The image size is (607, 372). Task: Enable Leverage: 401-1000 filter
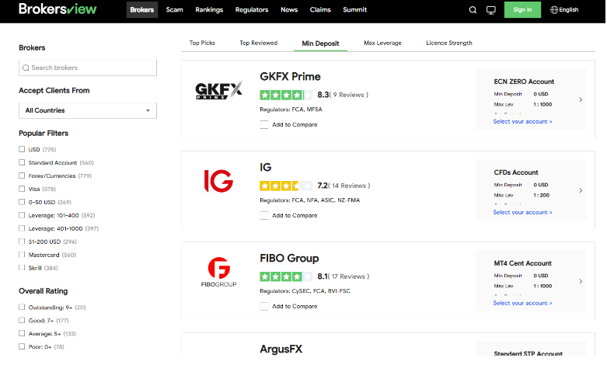(x=22, y=228)
